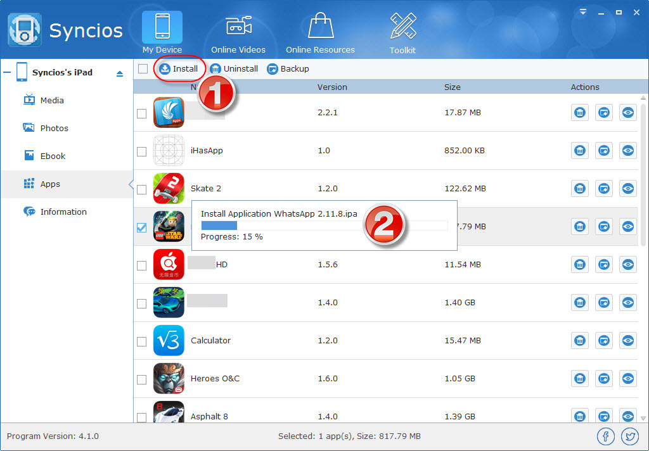Open the title bar dropdown menu arrow

583,13
